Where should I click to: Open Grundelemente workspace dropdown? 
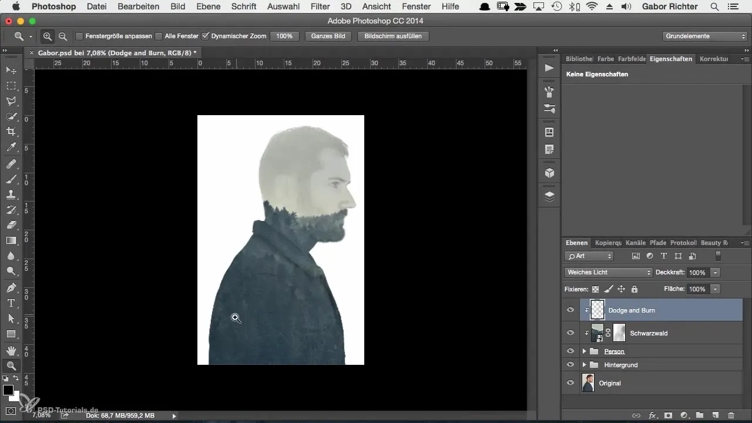click(x=706, y=36)
